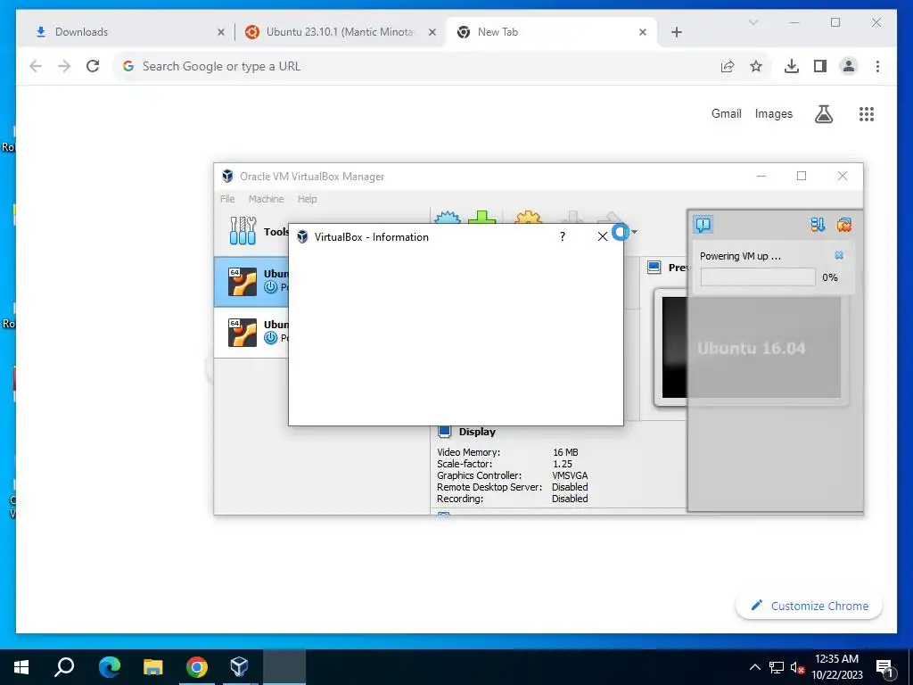
Task: Click the Video Memory label
Action: click(468, 452)
